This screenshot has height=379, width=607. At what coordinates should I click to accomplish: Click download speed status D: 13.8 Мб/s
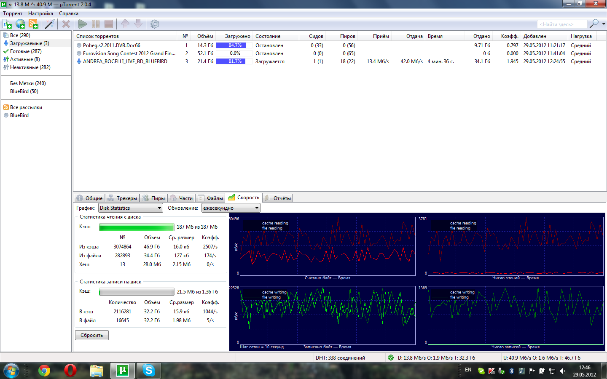click(x=436, y=358)
